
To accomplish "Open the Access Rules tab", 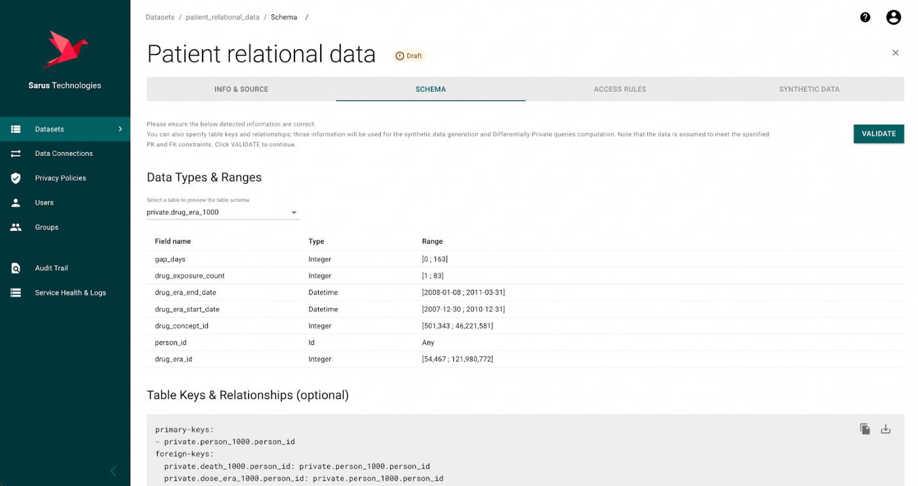I will tap(620, 89).
